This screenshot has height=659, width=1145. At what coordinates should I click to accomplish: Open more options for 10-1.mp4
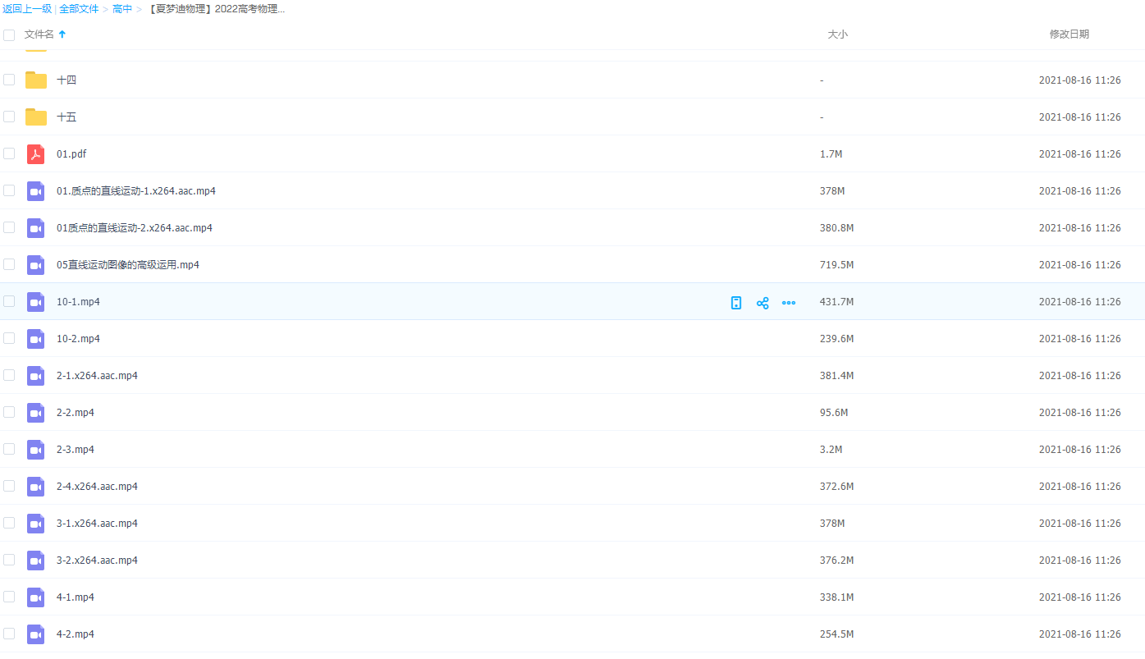click(789, 303)
